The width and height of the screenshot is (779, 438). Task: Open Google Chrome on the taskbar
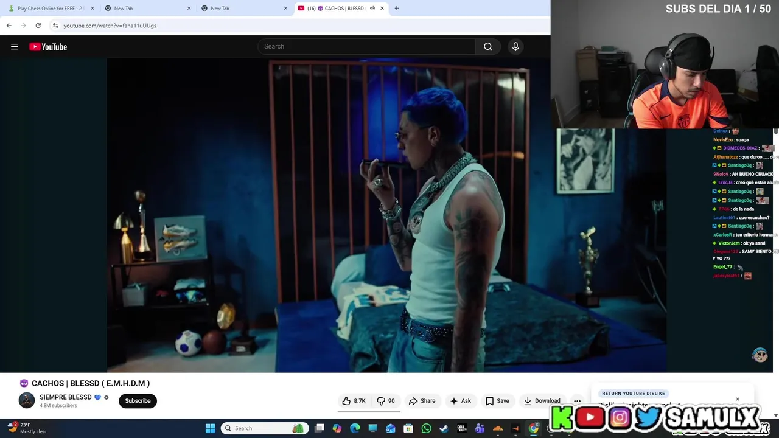click(533, 428)
